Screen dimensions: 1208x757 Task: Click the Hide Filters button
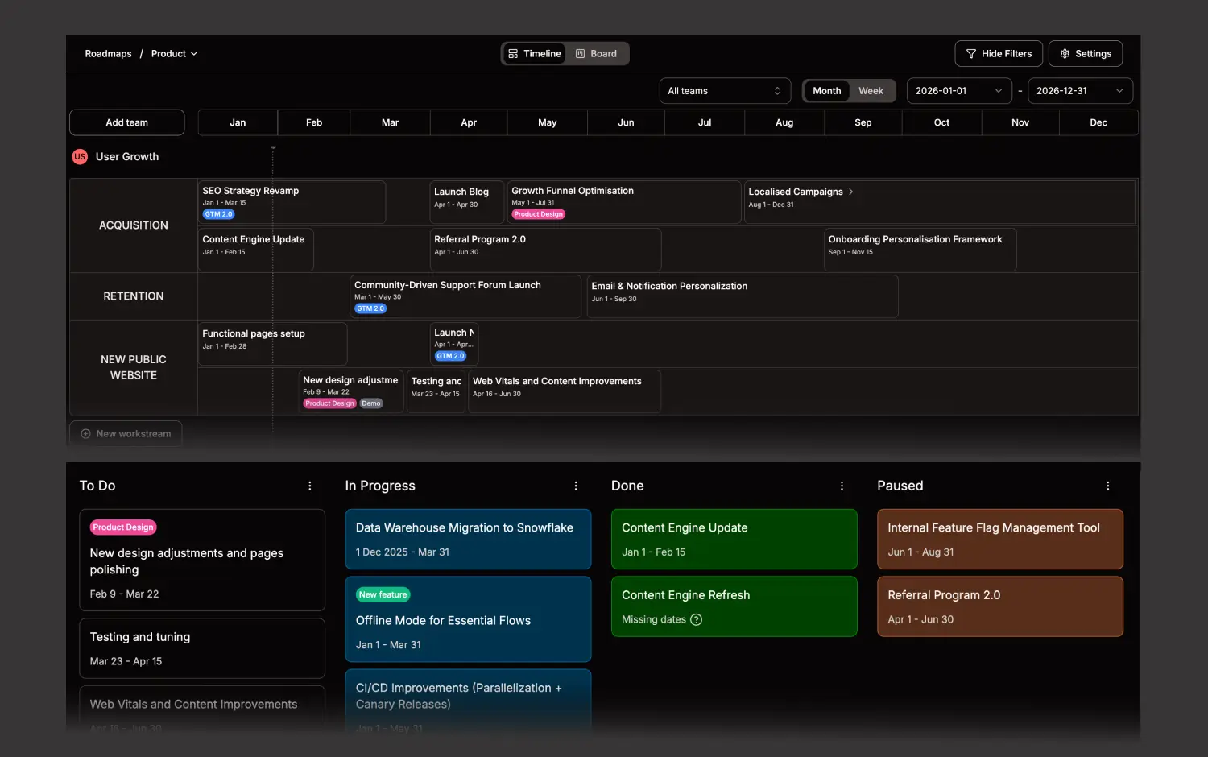(x=999, y=53)
